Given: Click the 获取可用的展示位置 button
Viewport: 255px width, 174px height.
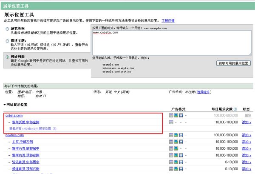Looking at the screenshot, I should [234, 63].
